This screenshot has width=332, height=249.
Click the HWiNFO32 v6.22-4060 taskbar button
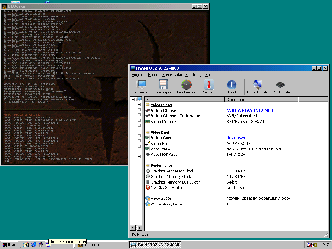[x=155, y=245]
